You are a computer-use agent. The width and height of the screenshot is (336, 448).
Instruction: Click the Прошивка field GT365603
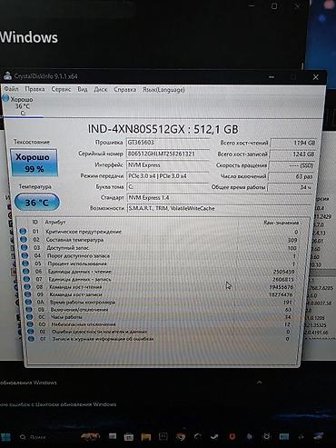168,143
